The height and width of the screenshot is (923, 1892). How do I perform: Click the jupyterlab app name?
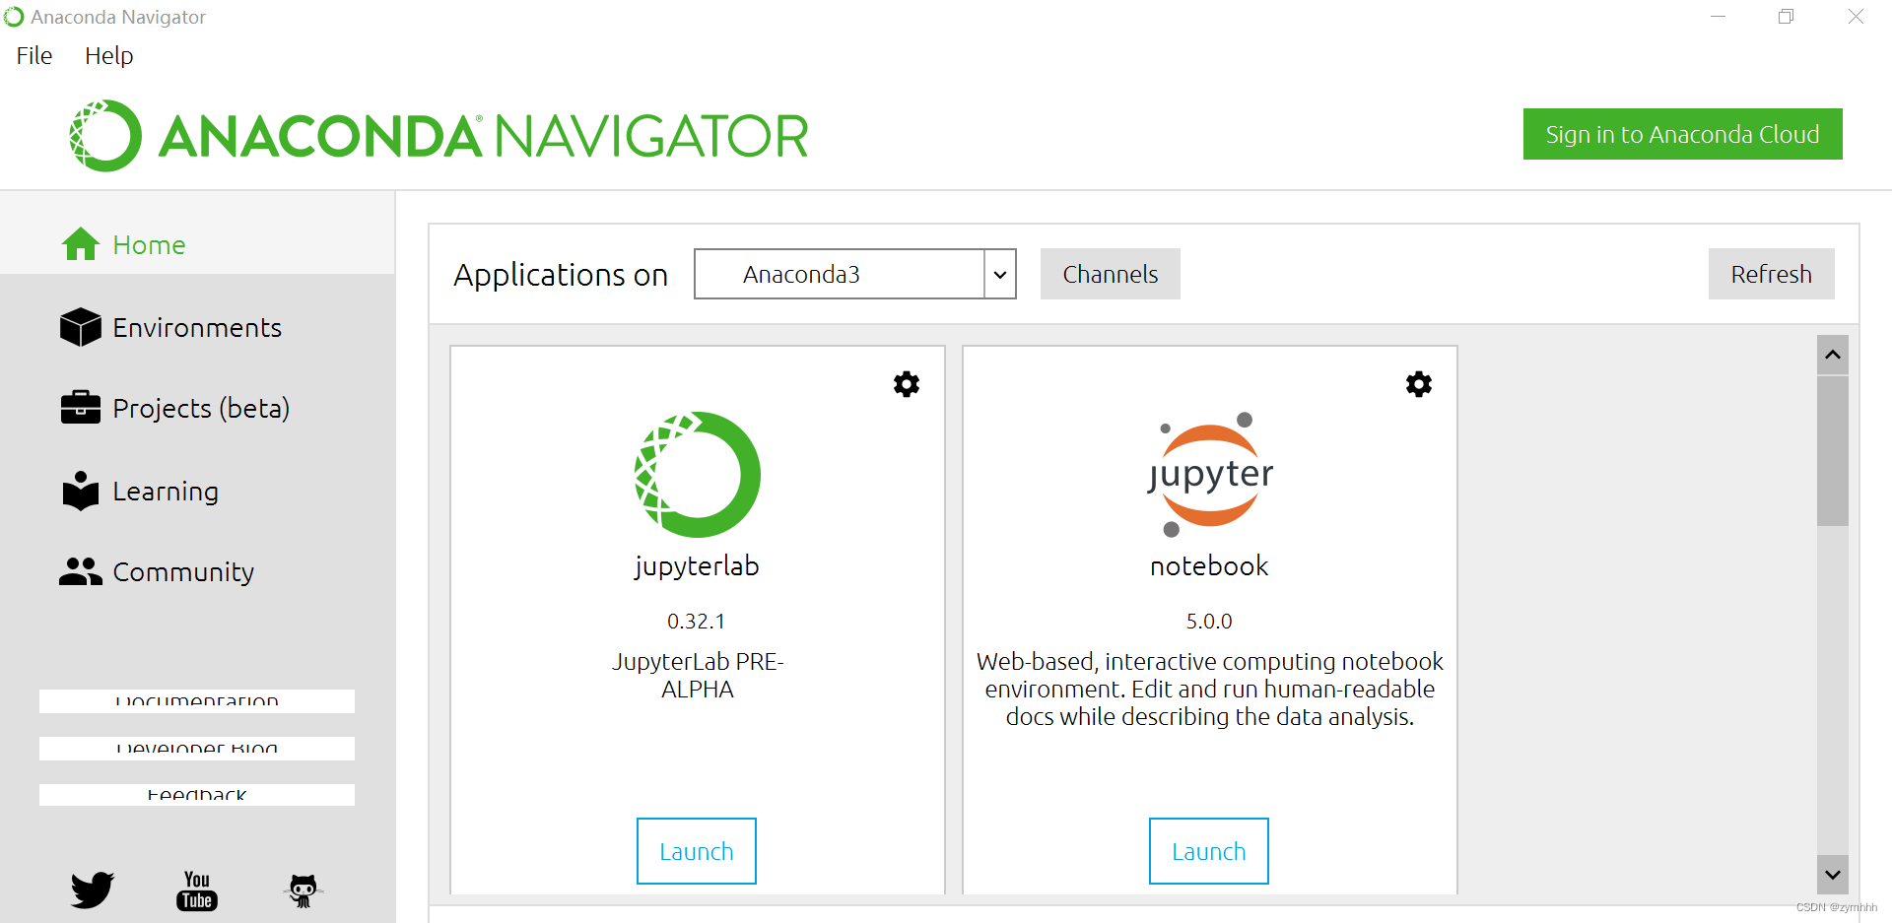click(698, 566)
